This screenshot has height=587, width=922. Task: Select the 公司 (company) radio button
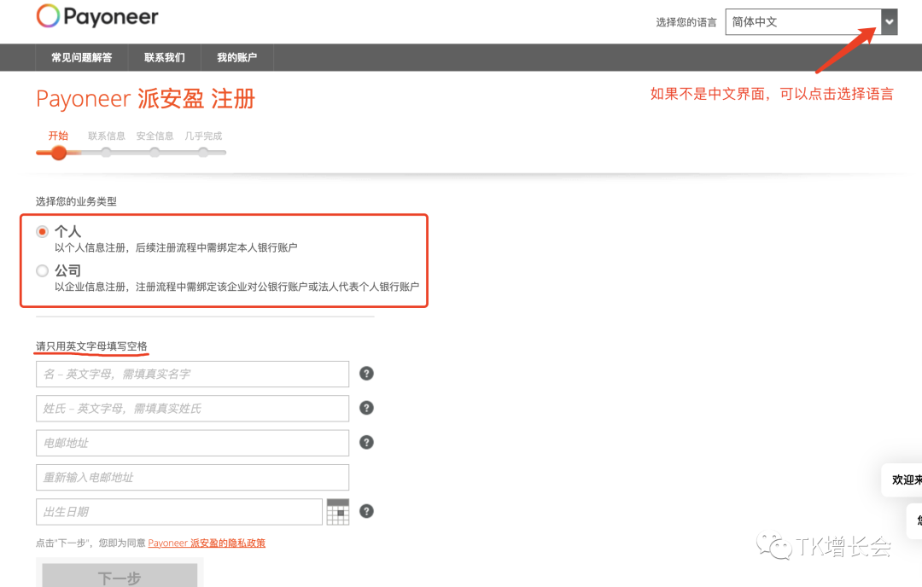[x=43, y=271]
